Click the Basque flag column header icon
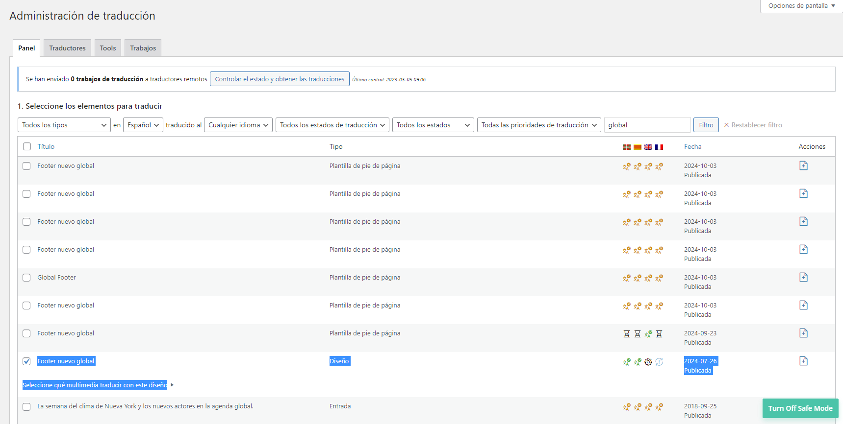The width and height of the screenshot is (843, 424). [x=627, y=147]
